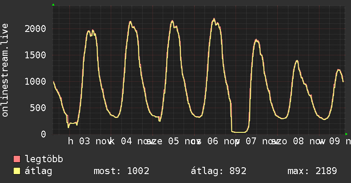Click the 500 Y-axis label
The height and width of the screenshot is (183, 351).
point(38,108)
